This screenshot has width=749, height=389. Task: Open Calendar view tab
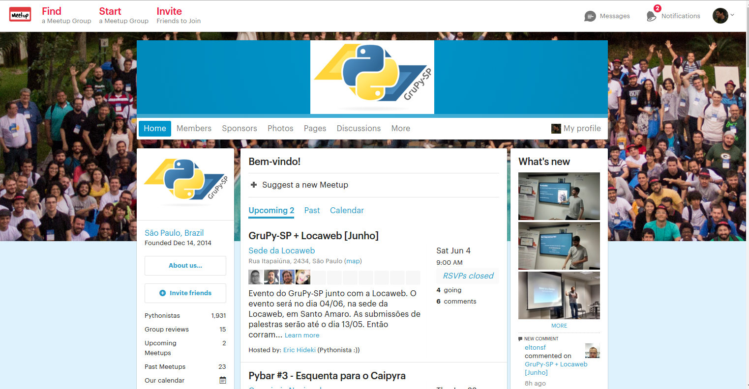pyautogui.click(x=347, y=210)
